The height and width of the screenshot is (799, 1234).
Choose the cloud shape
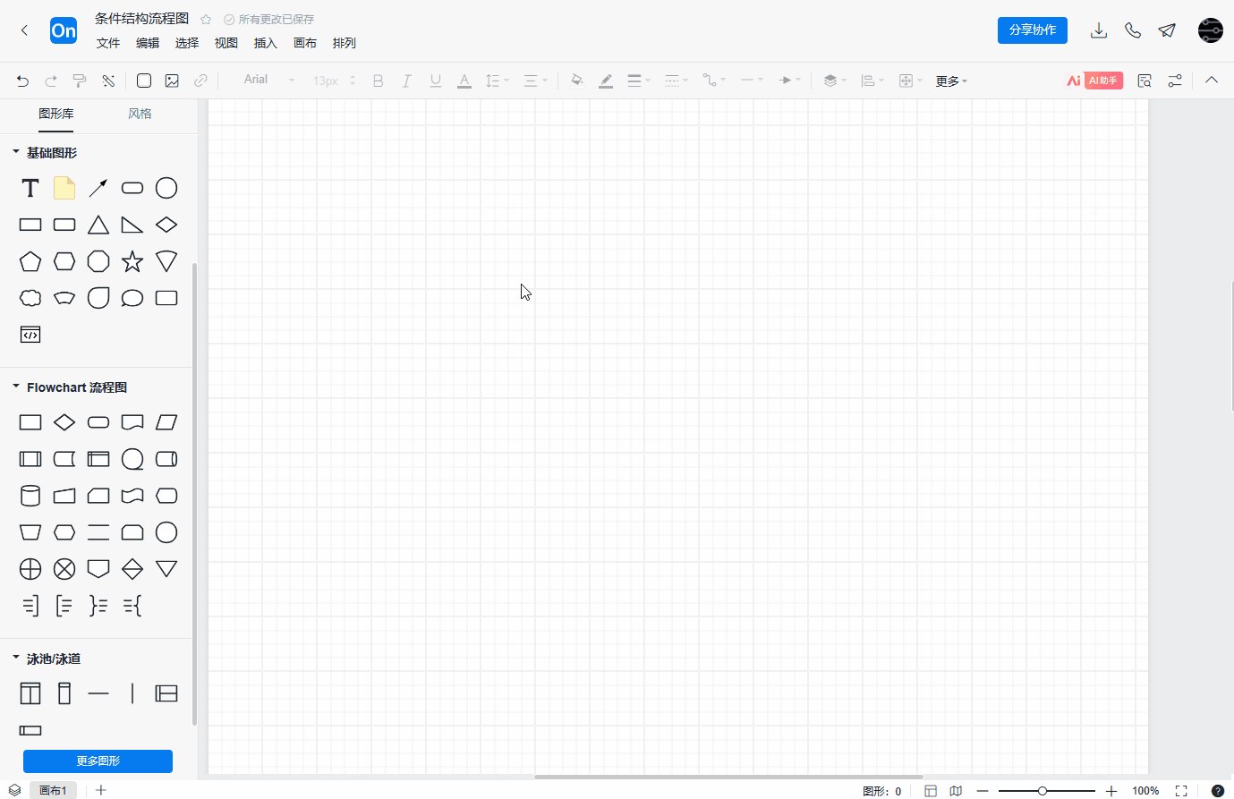(x=30, y=298)
